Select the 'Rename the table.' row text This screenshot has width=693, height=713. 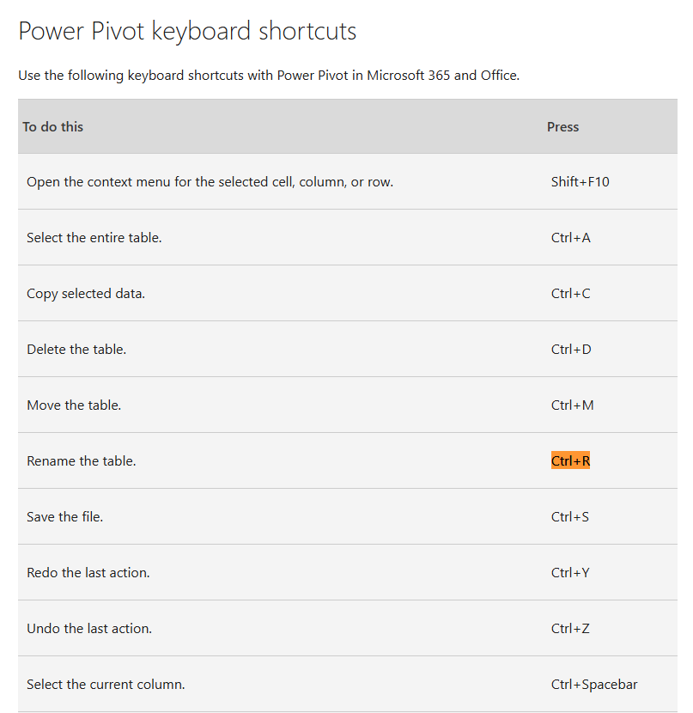(x=82, y=461)
